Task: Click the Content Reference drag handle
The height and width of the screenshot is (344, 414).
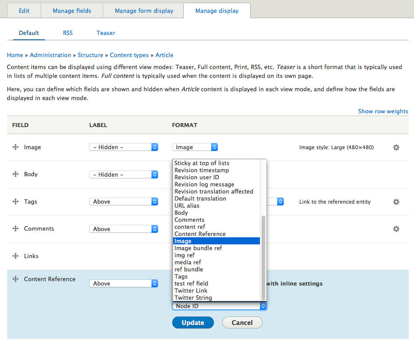Action: [x=15, y=279]
